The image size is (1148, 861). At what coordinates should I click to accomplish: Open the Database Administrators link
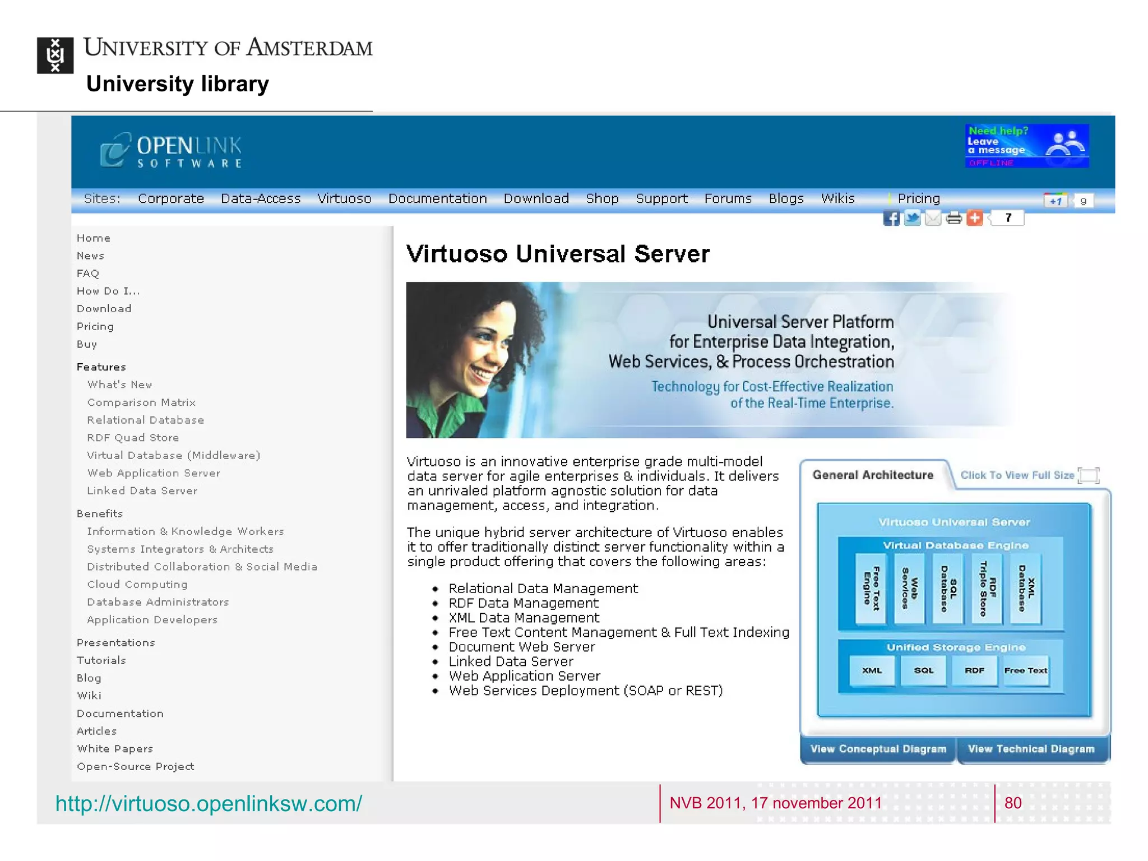tap(158, 602)
